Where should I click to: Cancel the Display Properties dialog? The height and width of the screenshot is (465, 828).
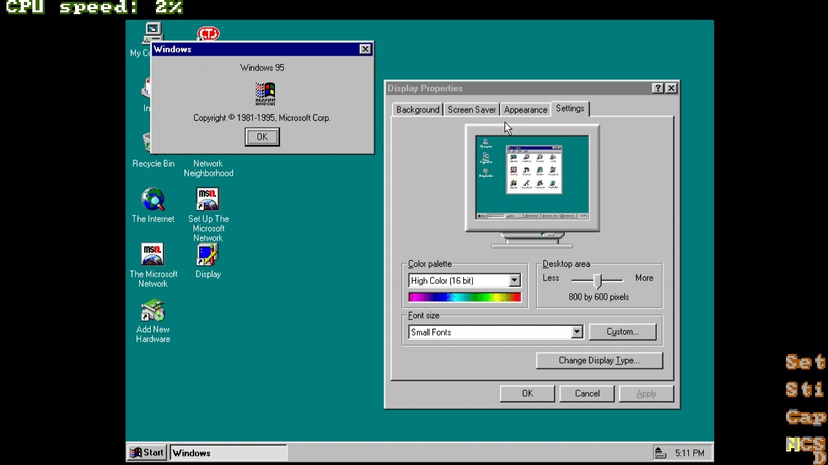pos(587,393)
